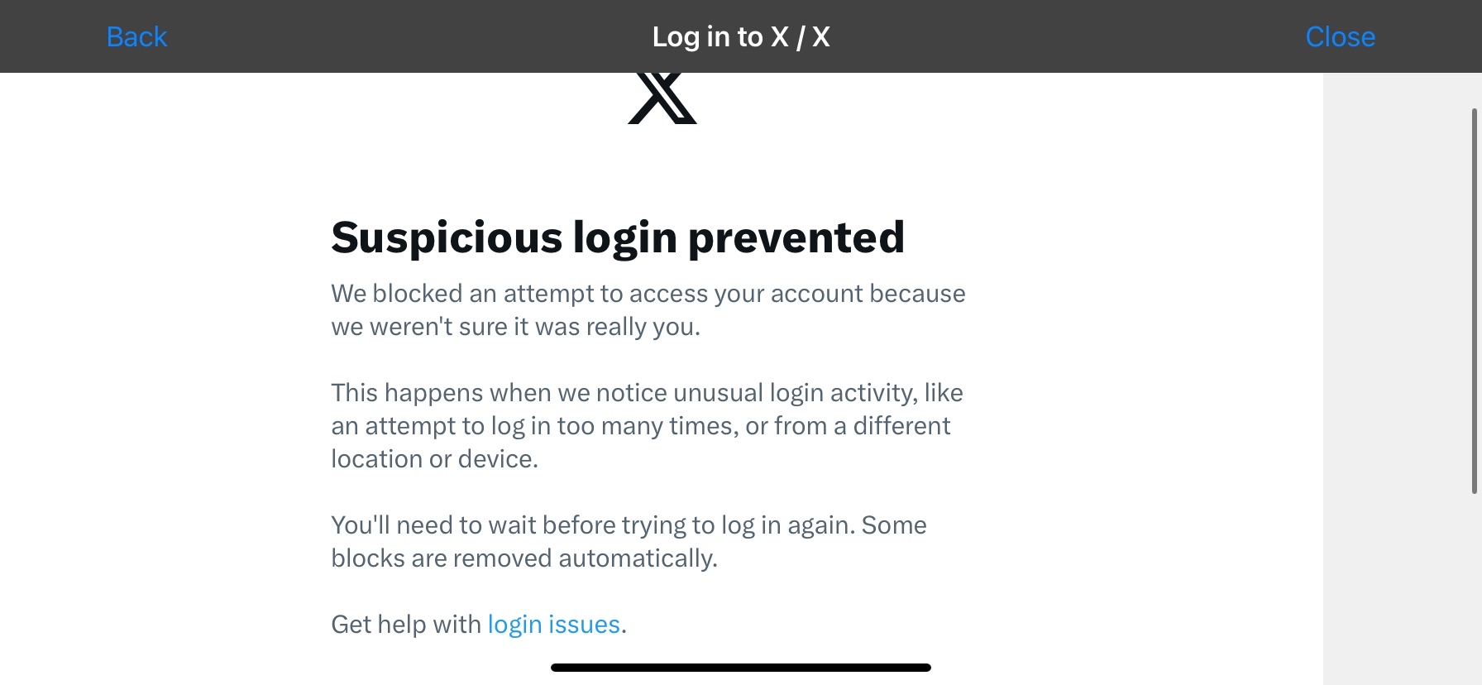Click the line 'This happens when we notice unusual'
This screenshot has width=1482, height=685.
click(647, 393)
